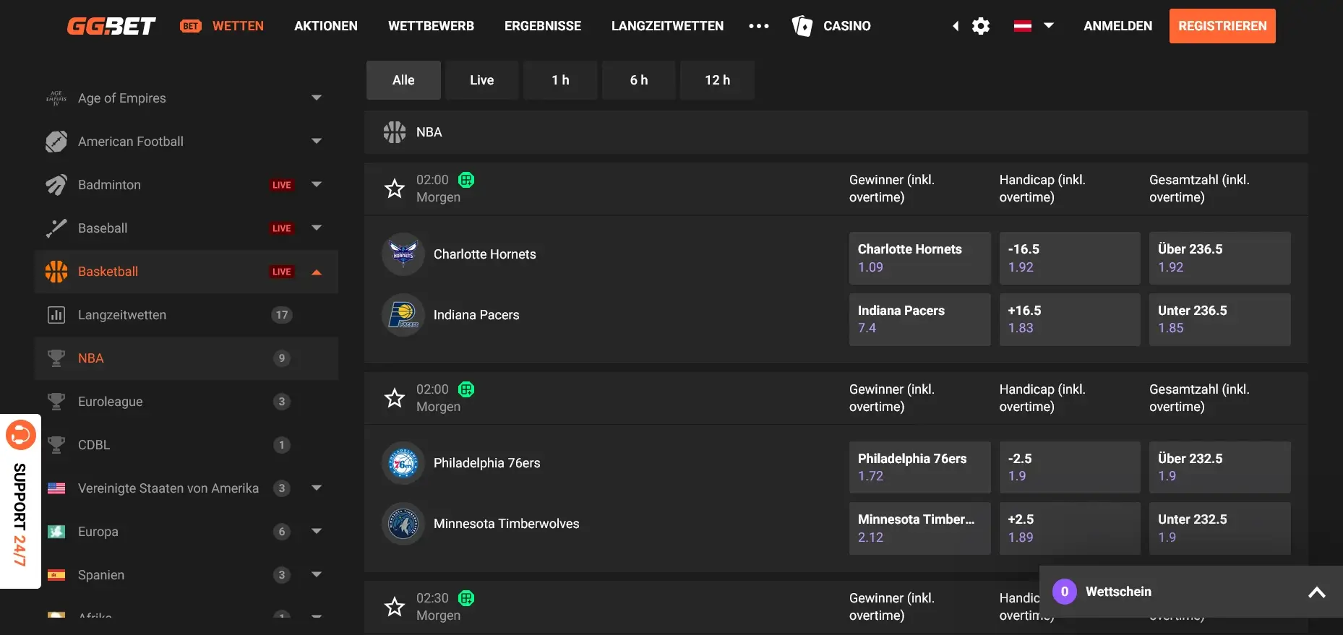The height and width of the screenshot is (635, 1343).
Task: Click the Indiana Pacers team logo
Action: (403, 315)
